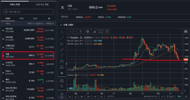Switch to the PRO market tab
190x100 pixels.
[x=21, y=19]
